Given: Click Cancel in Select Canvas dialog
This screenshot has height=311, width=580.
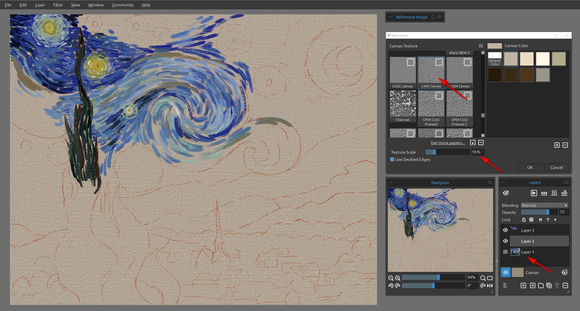Looking at the screenshot, I should 556,167.
